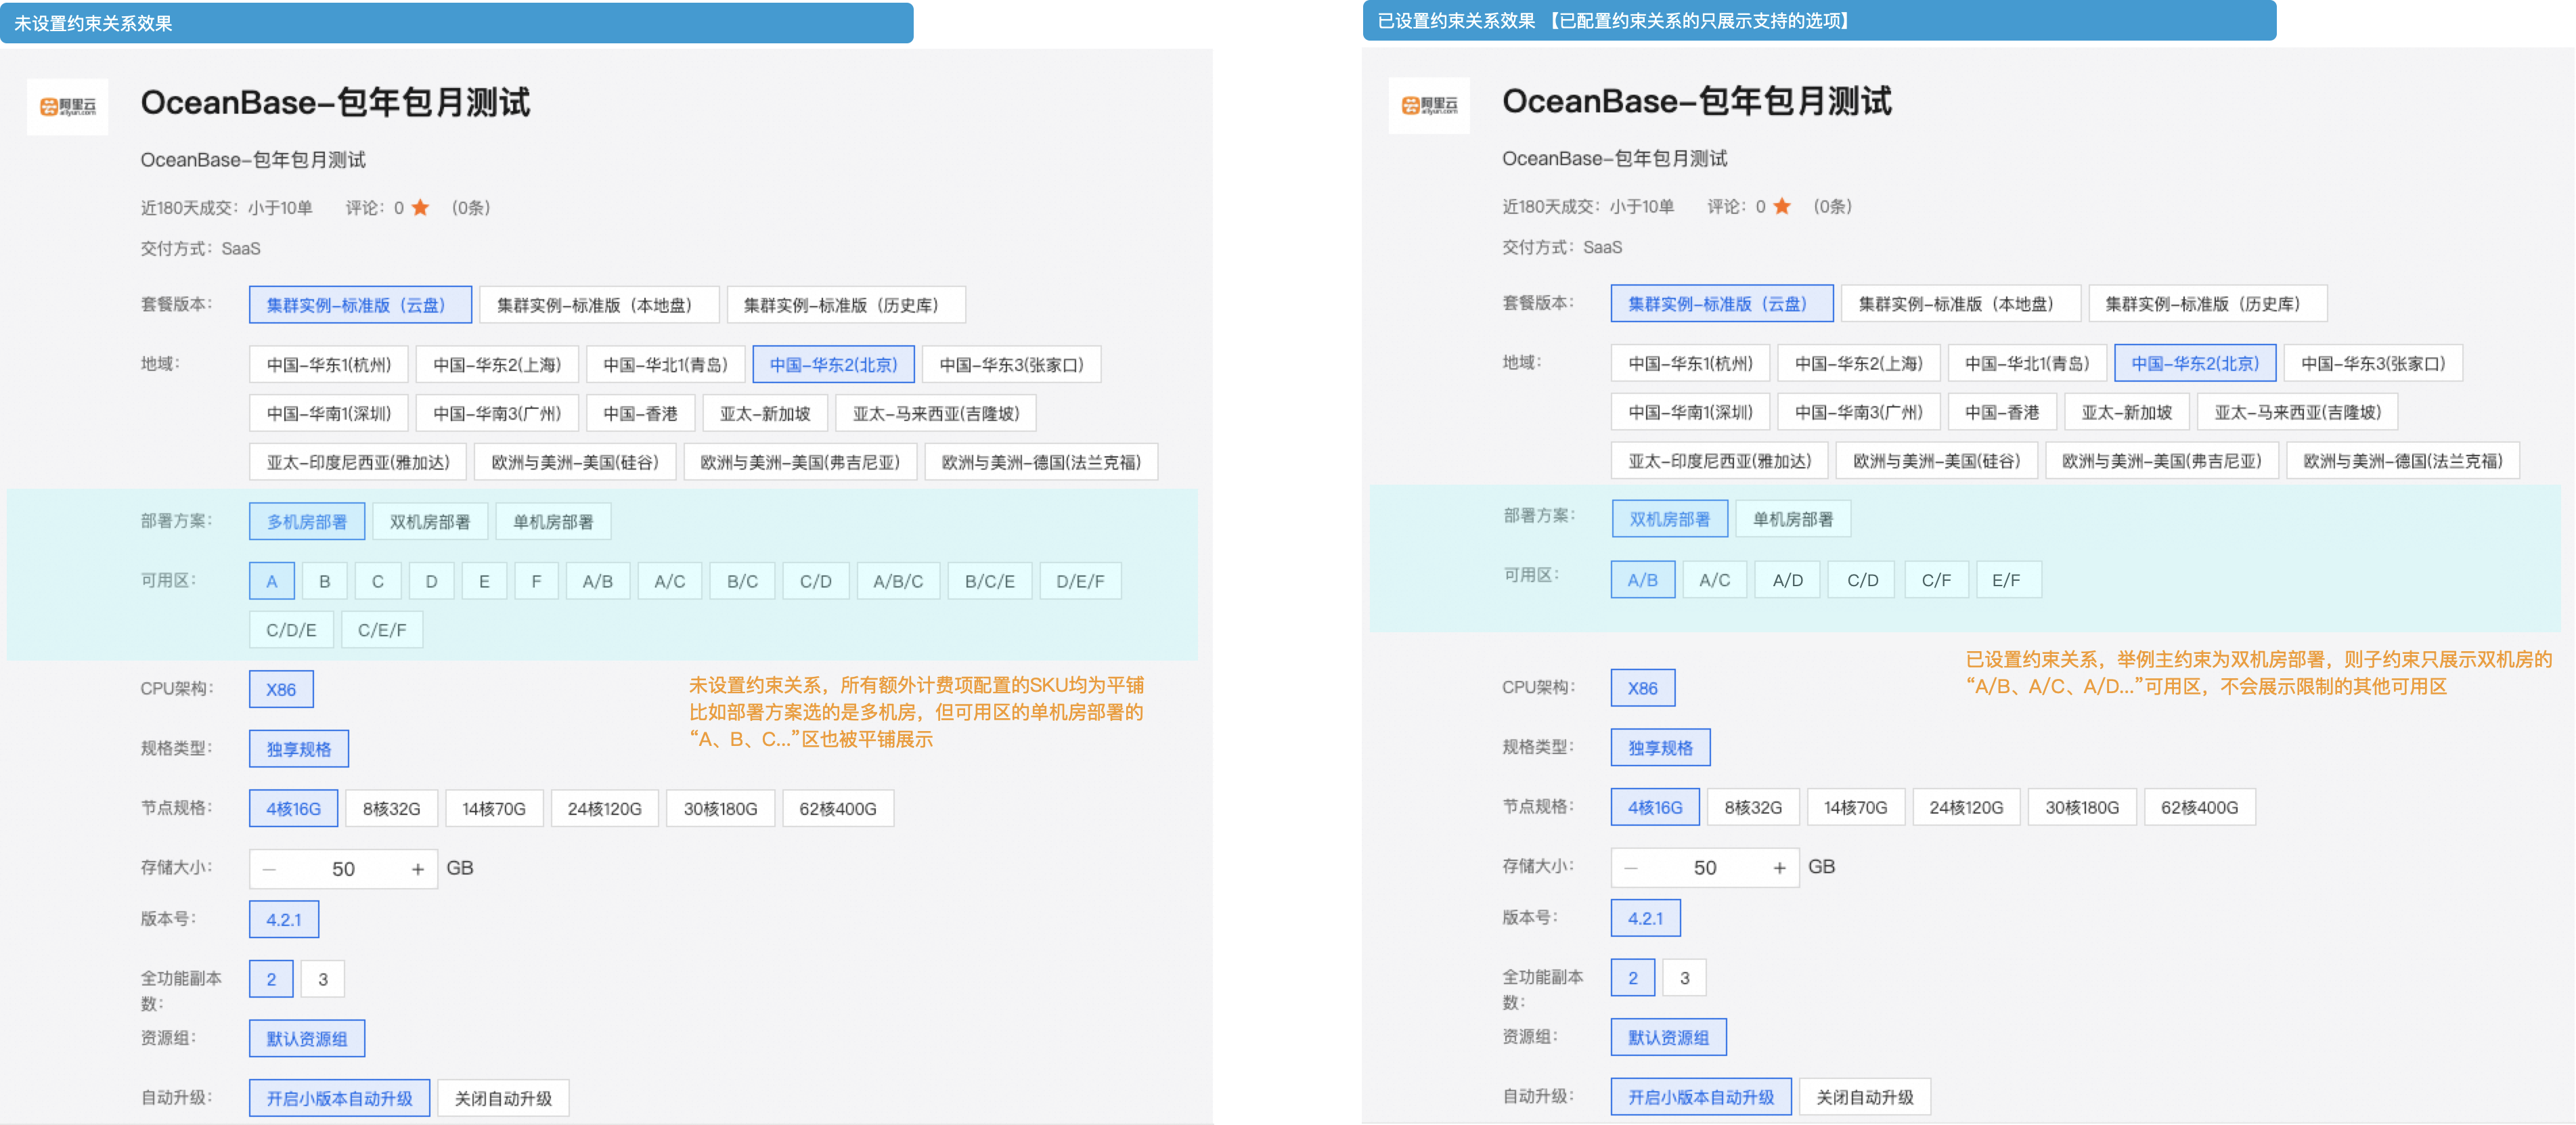2576x1125 pixels.
Task: Pick availability zone F in the left panel
Action: [x=536, y=581]
